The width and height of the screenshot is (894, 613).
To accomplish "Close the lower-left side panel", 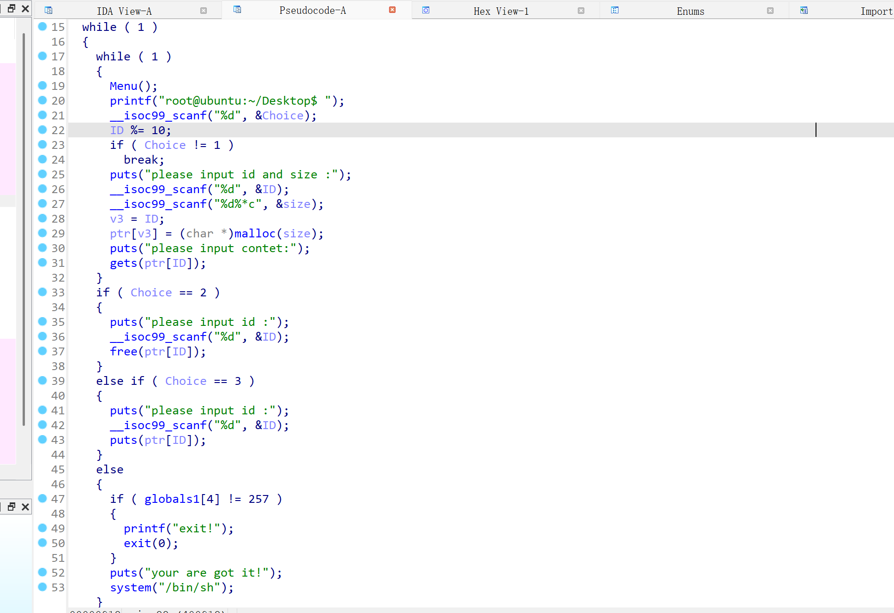I will [25, 507].
